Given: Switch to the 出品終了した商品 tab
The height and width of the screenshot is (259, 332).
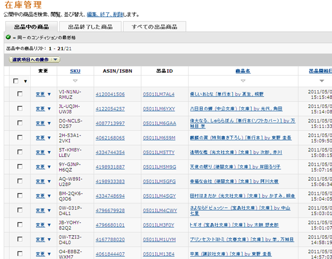Looking at the screenshot, I should (90, 26).
